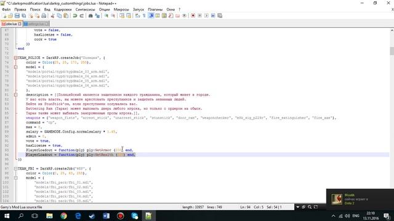Close the settings.lua tab
Screen dimensions: 394x221
[x=47, y=24]
